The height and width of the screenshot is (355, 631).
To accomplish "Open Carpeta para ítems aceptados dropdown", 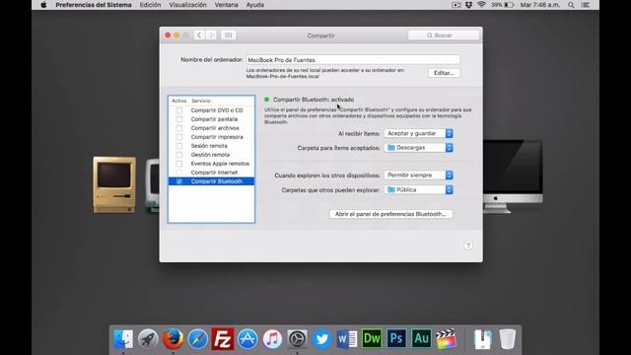I will (418, 148).
